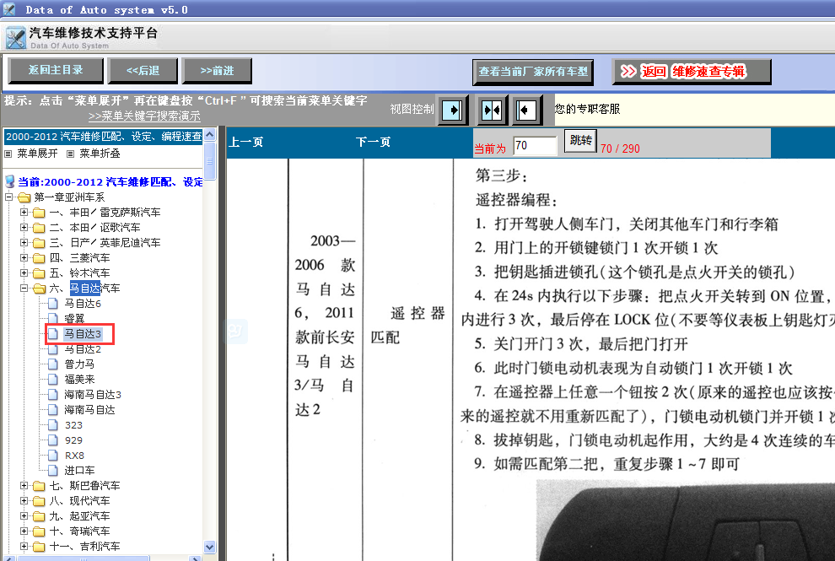The height and width of the screenshot is (561, 835).
Task: Collapse the 六、马自达汽车 node
Action: coord(24,289)
